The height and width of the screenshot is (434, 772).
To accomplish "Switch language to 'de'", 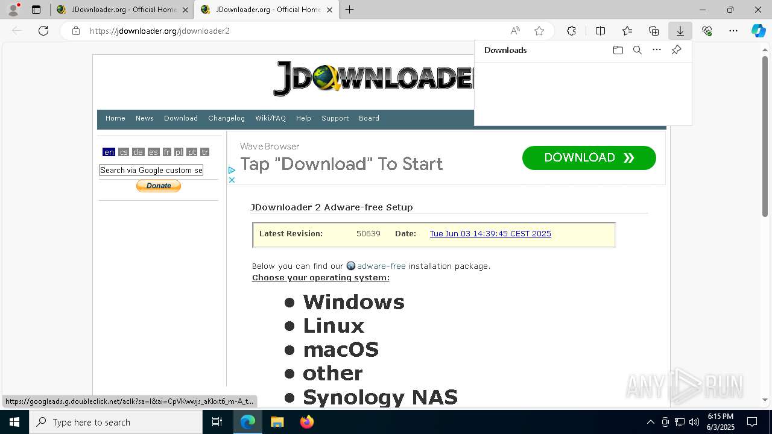I will pyautogui.click(x=138, y=152).
